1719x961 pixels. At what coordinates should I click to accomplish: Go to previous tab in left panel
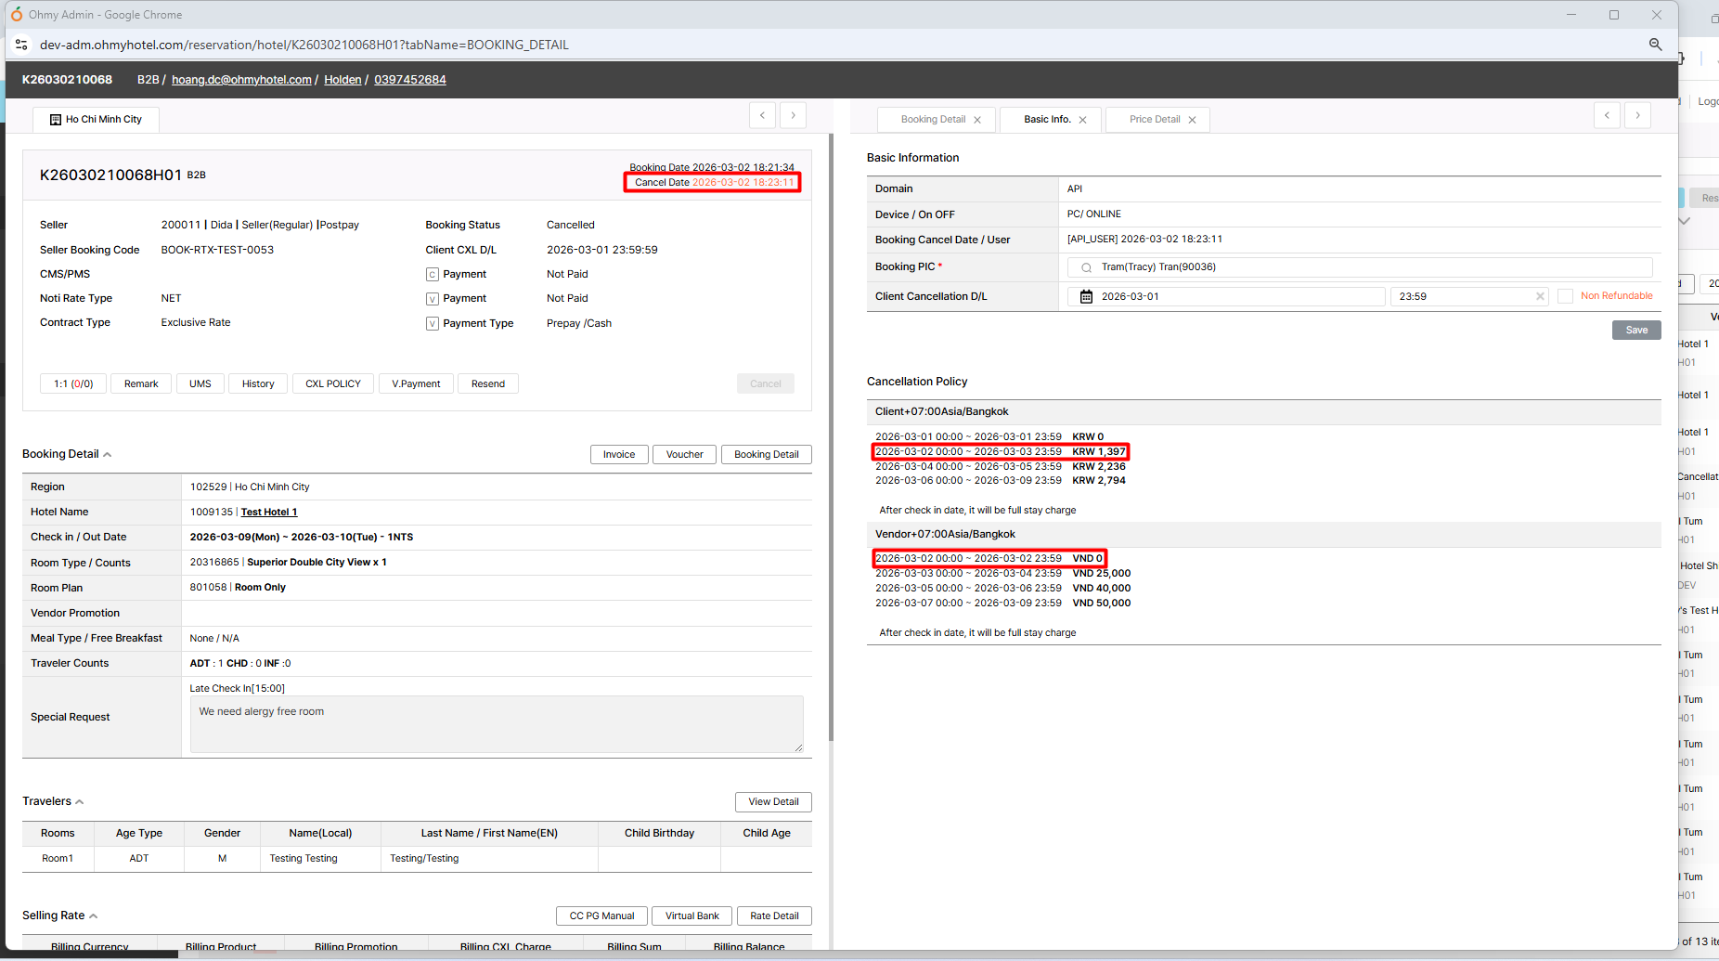point(762,115)
